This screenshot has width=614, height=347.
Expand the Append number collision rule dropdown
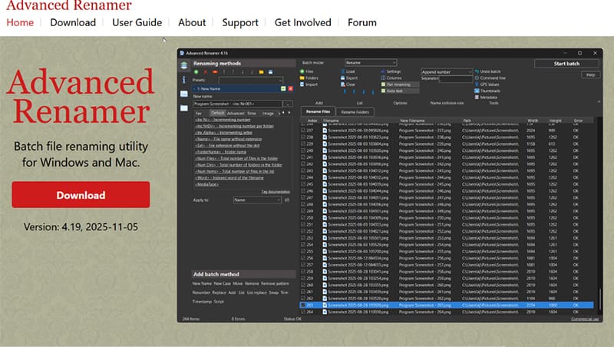coord(445,71)
